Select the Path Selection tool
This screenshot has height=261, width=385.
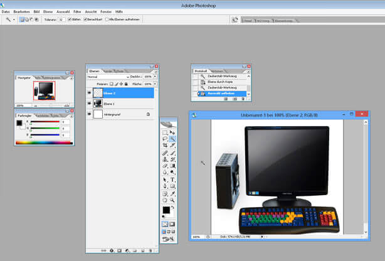(165, 180)
